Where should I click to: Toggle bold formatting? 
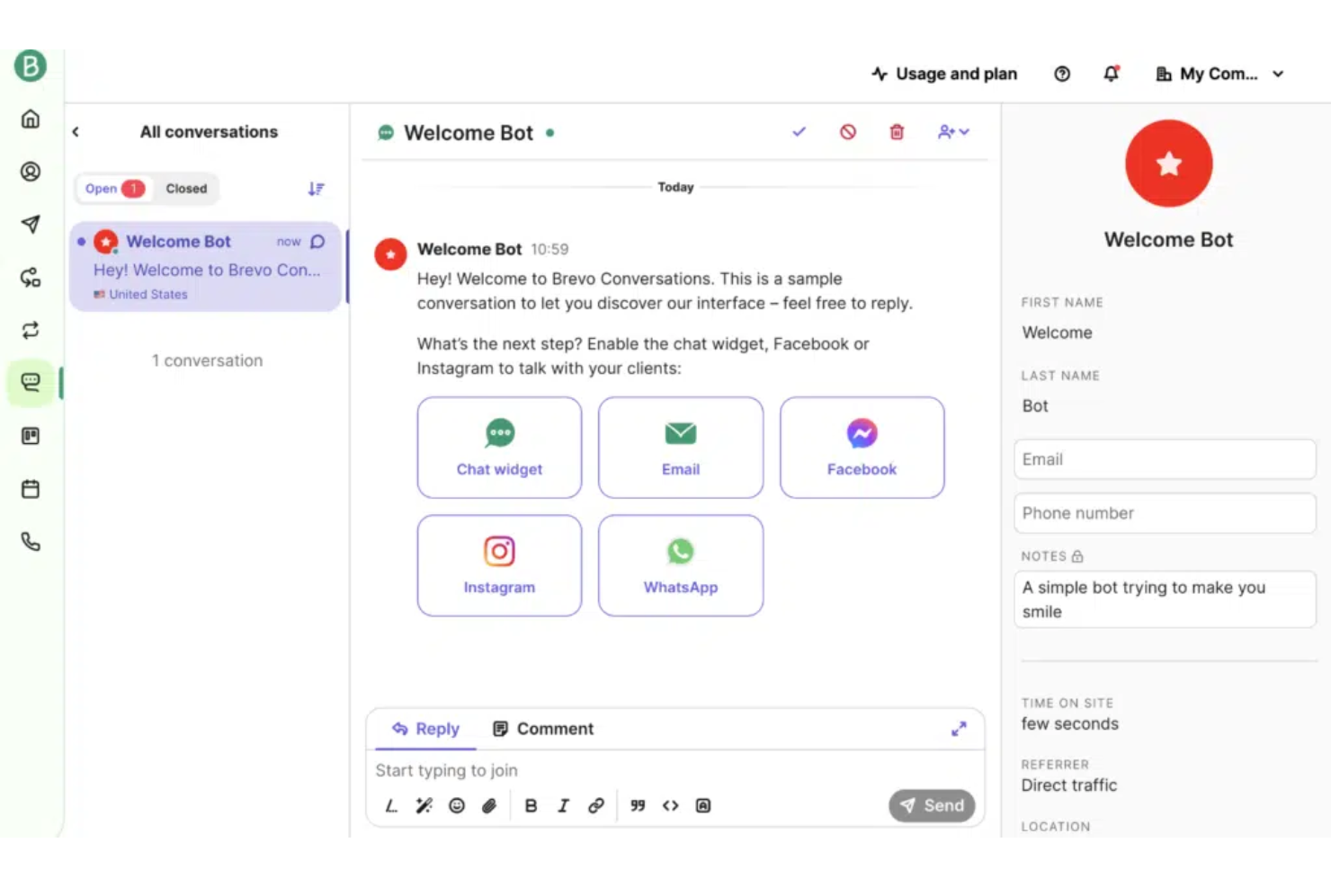coord(531,806)
